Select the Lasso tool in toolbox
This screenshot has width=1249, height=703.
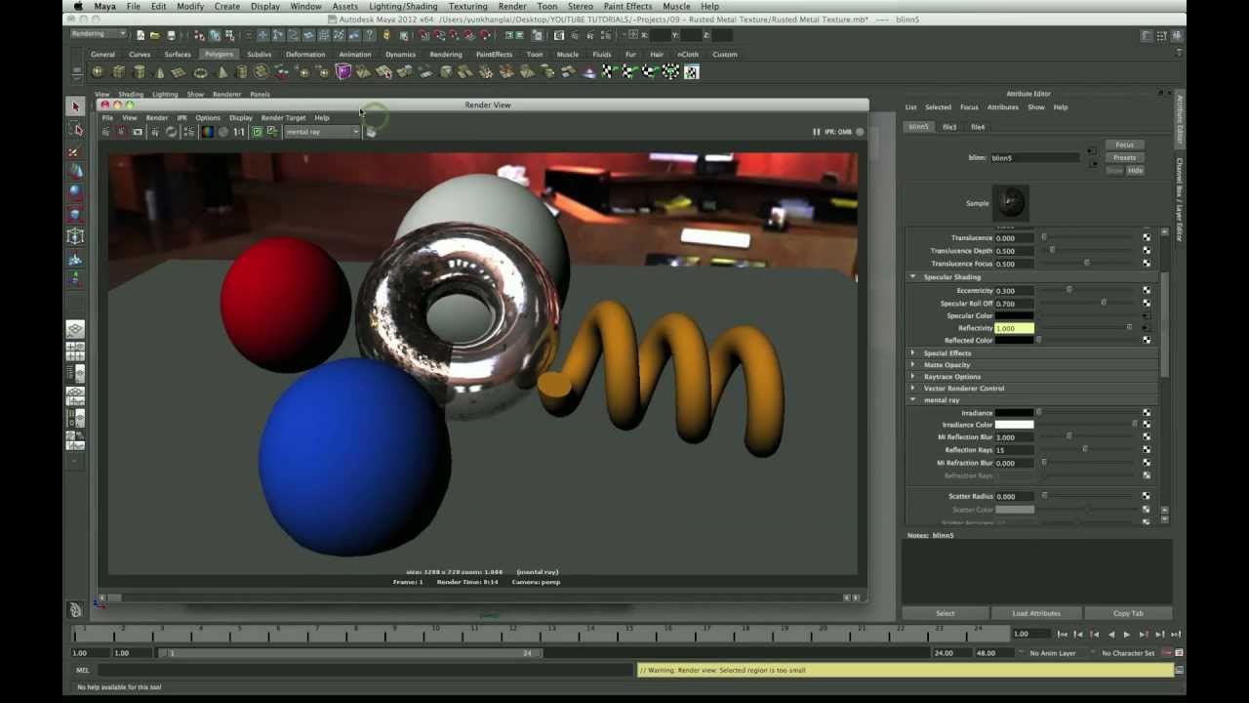coord(75,129)
